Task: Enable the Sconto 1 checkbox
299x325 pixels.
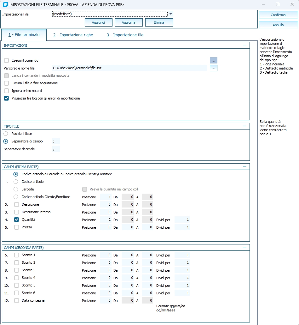Action: 17,255
